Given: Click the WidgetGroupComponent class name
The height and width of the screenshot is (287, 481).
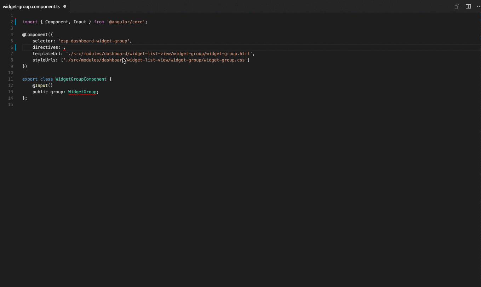Looking at the screenshot, I should [x=81, y=79].
